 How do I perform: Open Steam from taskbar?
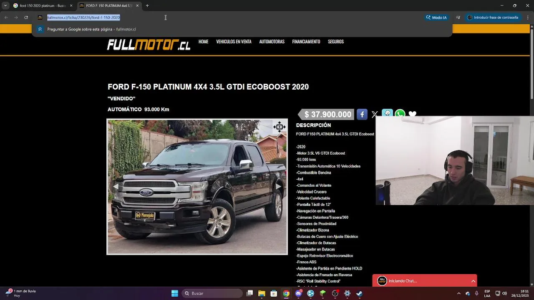pyautogui.click(x=359, y=293)
